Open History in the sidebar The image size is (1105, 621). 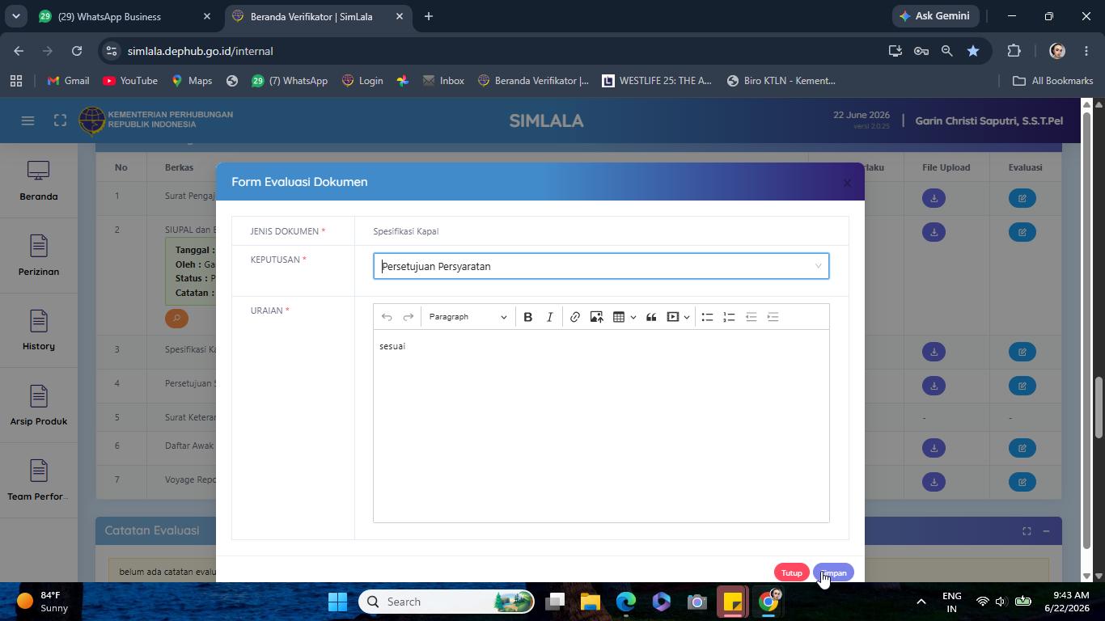coord(39,331)
